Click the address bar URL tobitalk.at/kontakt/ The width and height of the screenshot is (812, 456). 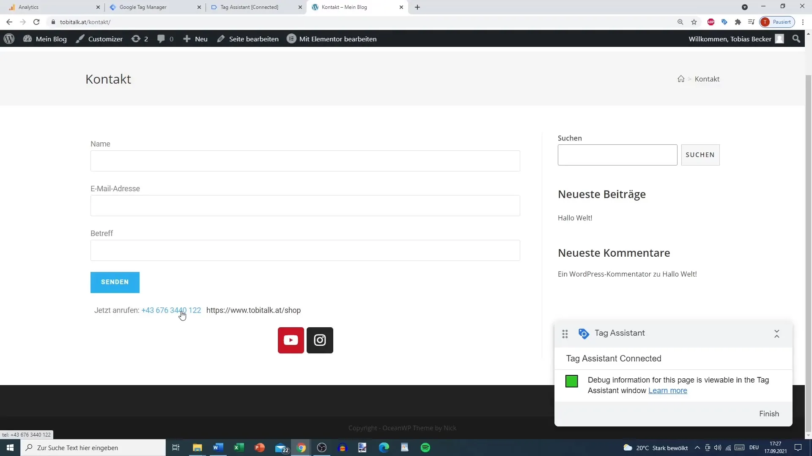point(85,22)
